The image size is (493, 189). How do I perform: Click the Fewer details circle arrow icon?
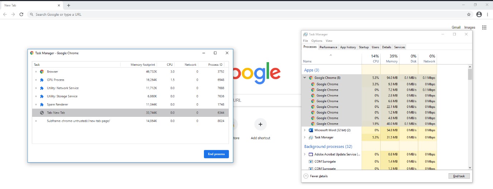point(306,176)
